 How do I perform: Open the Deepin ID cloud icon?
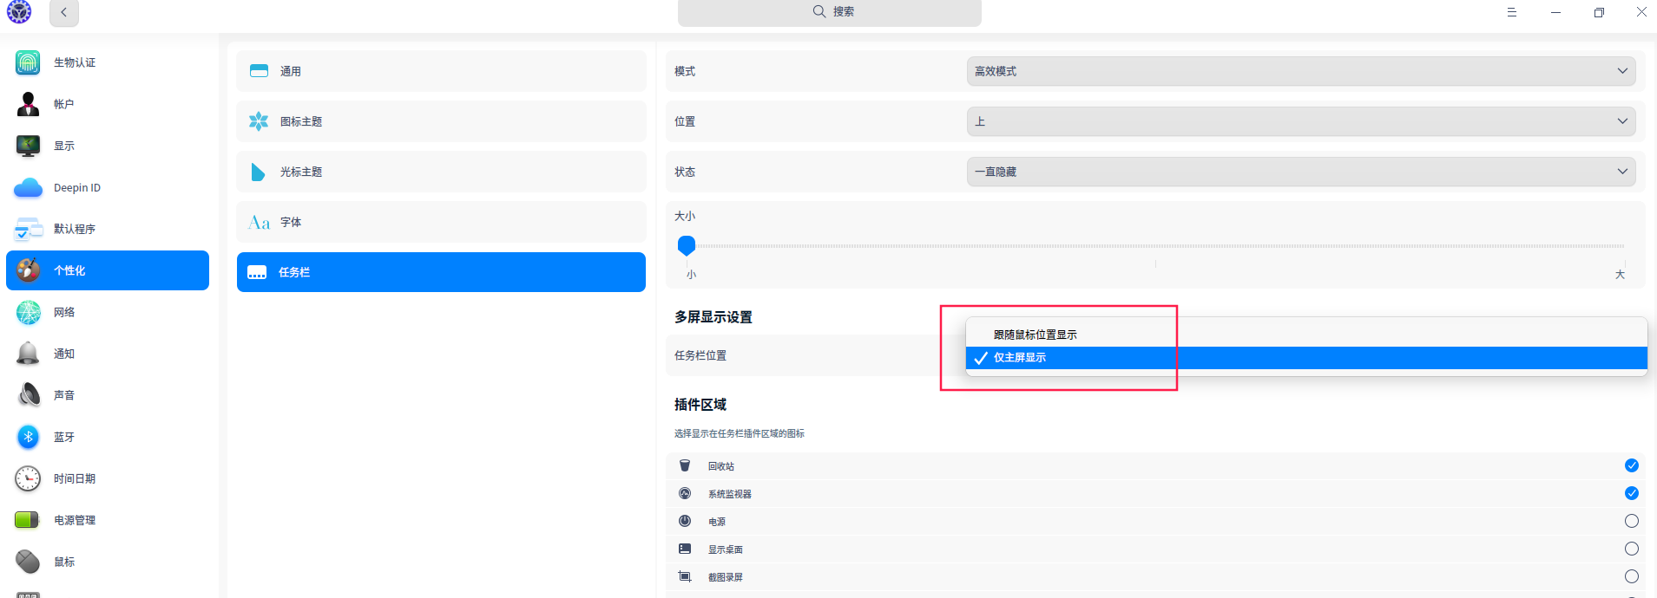(x=28, y=187)
